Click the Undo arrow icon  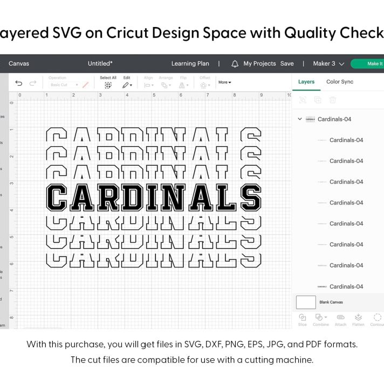coord(19,84)
